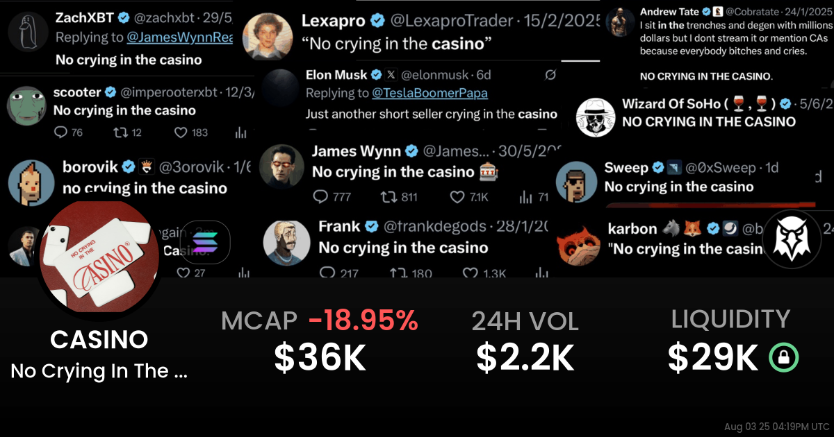834x437 pixels.
Task: Click the green liquidity lock icon
Action: tap(784, 358)
